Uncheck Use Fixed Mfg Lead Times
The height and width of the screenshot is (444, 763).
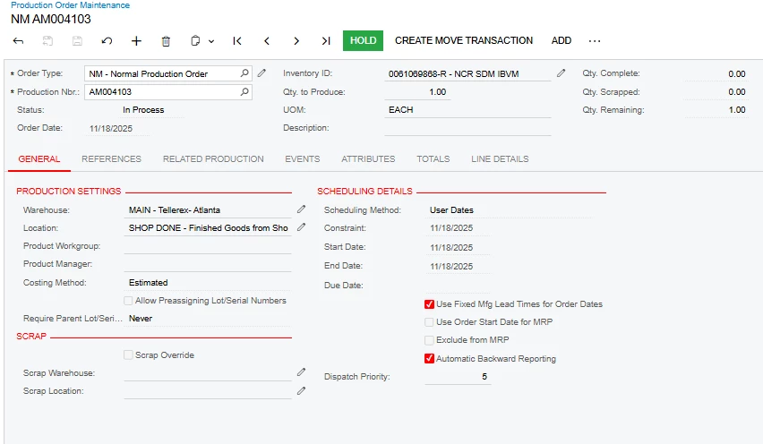pos(430,304)
